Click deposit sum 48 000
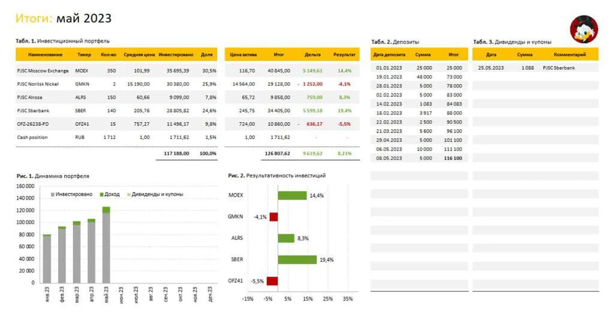This screenshot has width=614, height=314. (x=424, y=77)
